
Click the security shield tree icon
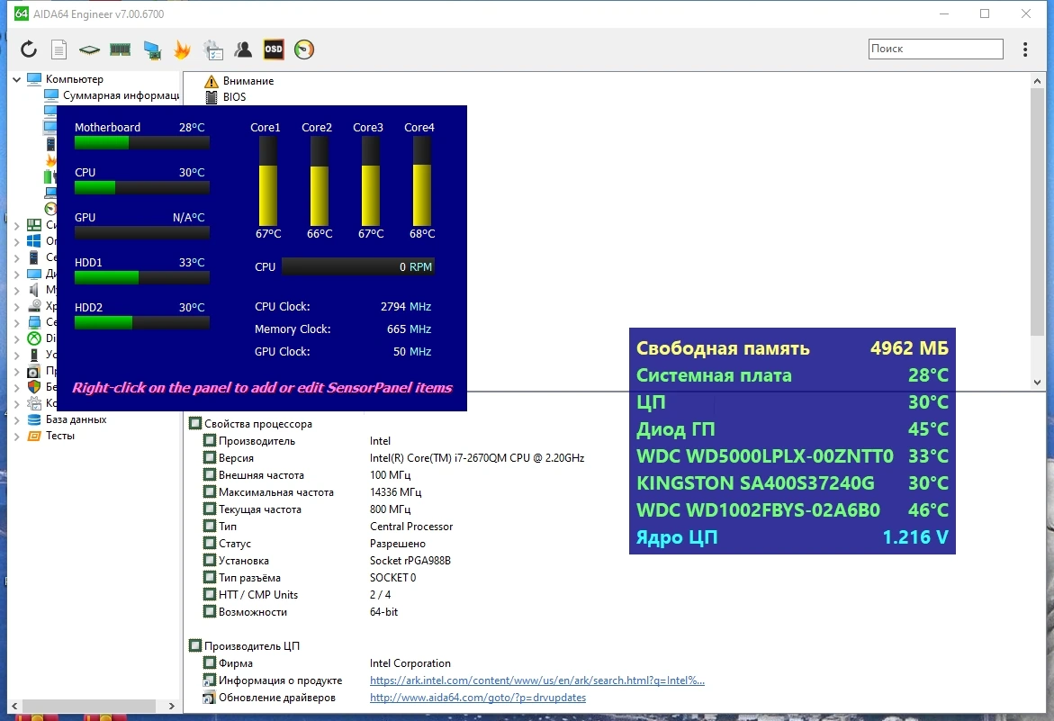click(x=34, y=387)
